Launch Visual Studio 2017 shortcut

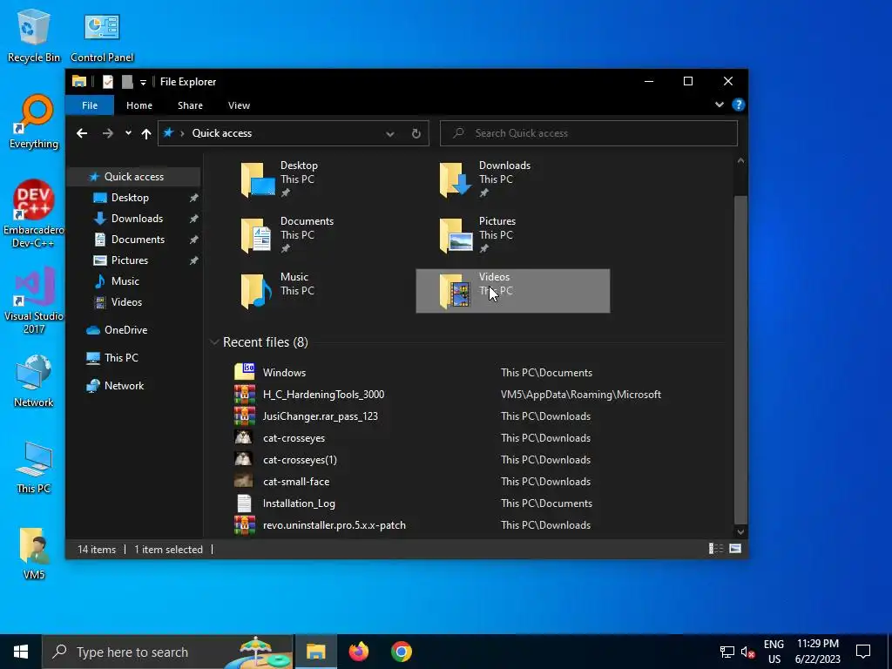click(34, 300)
